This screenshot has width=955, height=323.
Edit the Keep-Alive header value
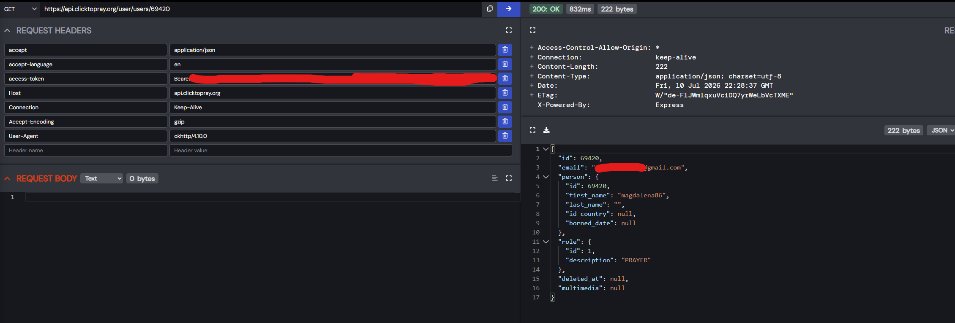[x=333, y=107]
